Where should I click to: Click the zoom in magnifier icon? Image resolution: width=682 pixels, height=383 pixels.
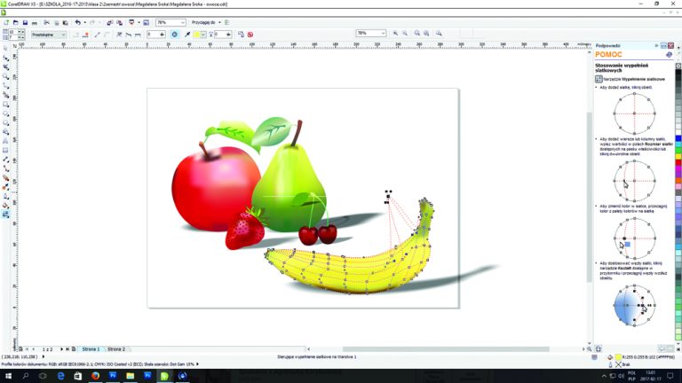(x=394, y=34)
